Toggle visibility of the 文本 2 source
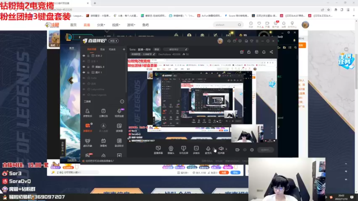Viewport: 358px width, 201px height. (x=84, y=55)
